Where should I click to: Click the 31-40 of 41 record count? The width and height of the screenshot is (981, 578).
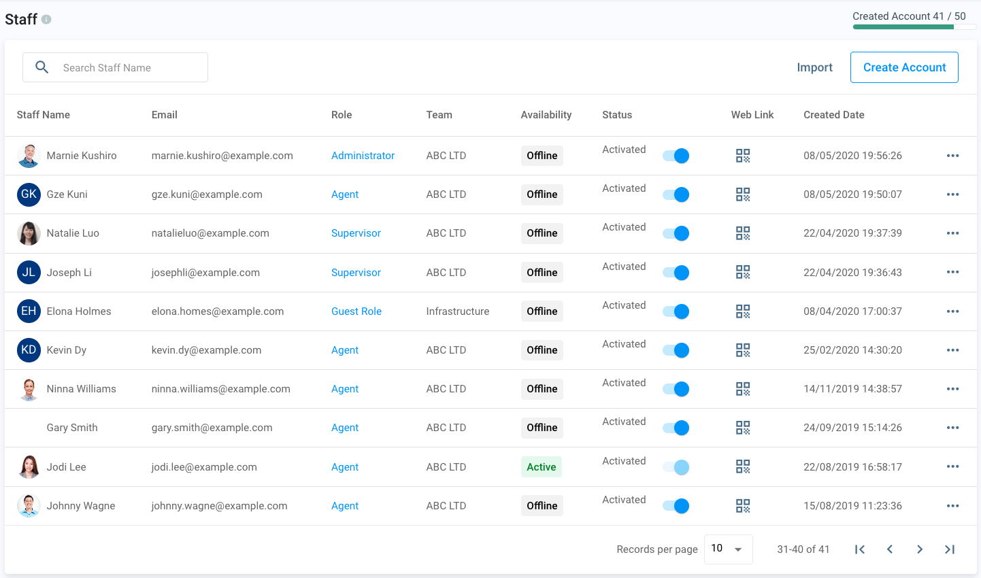click(x=803, y=549)
